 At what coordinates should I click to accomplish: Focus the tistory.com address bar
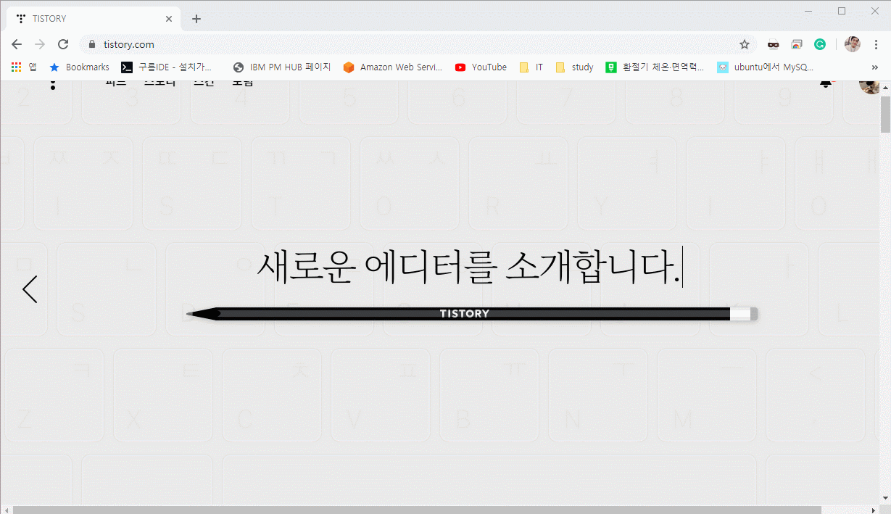tap(417, 44)
